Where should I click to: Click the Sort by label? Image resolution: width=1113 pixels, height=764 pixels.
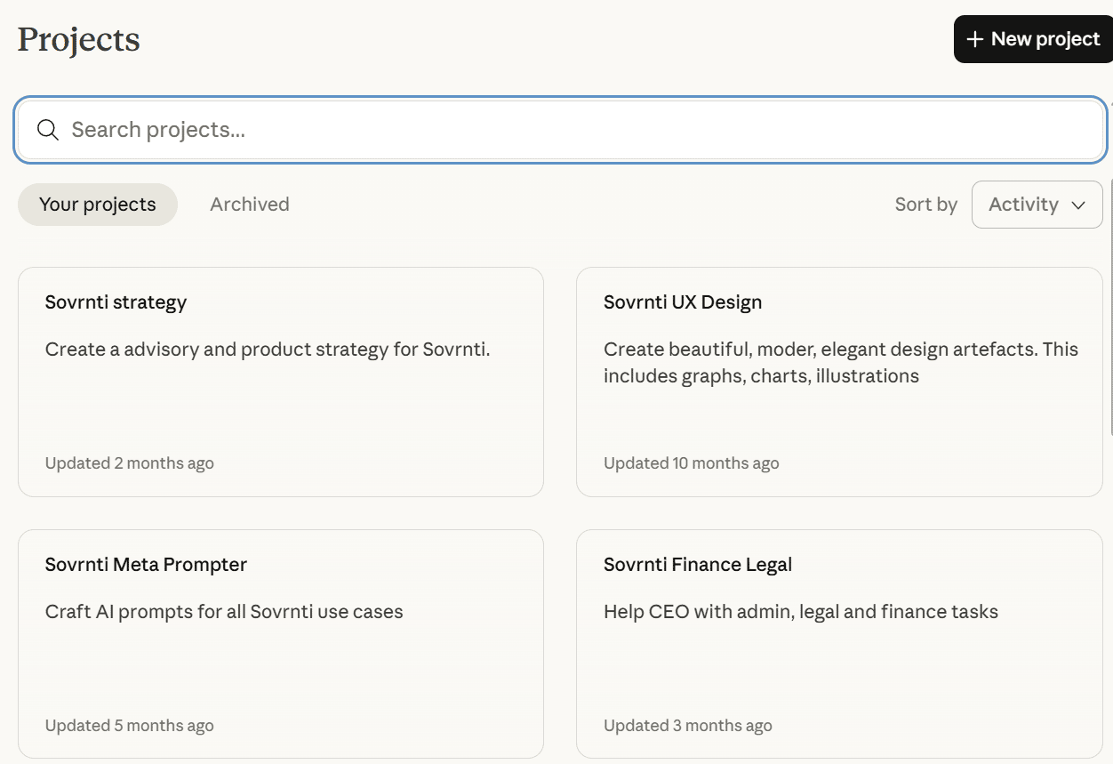[x=925, y=205]
